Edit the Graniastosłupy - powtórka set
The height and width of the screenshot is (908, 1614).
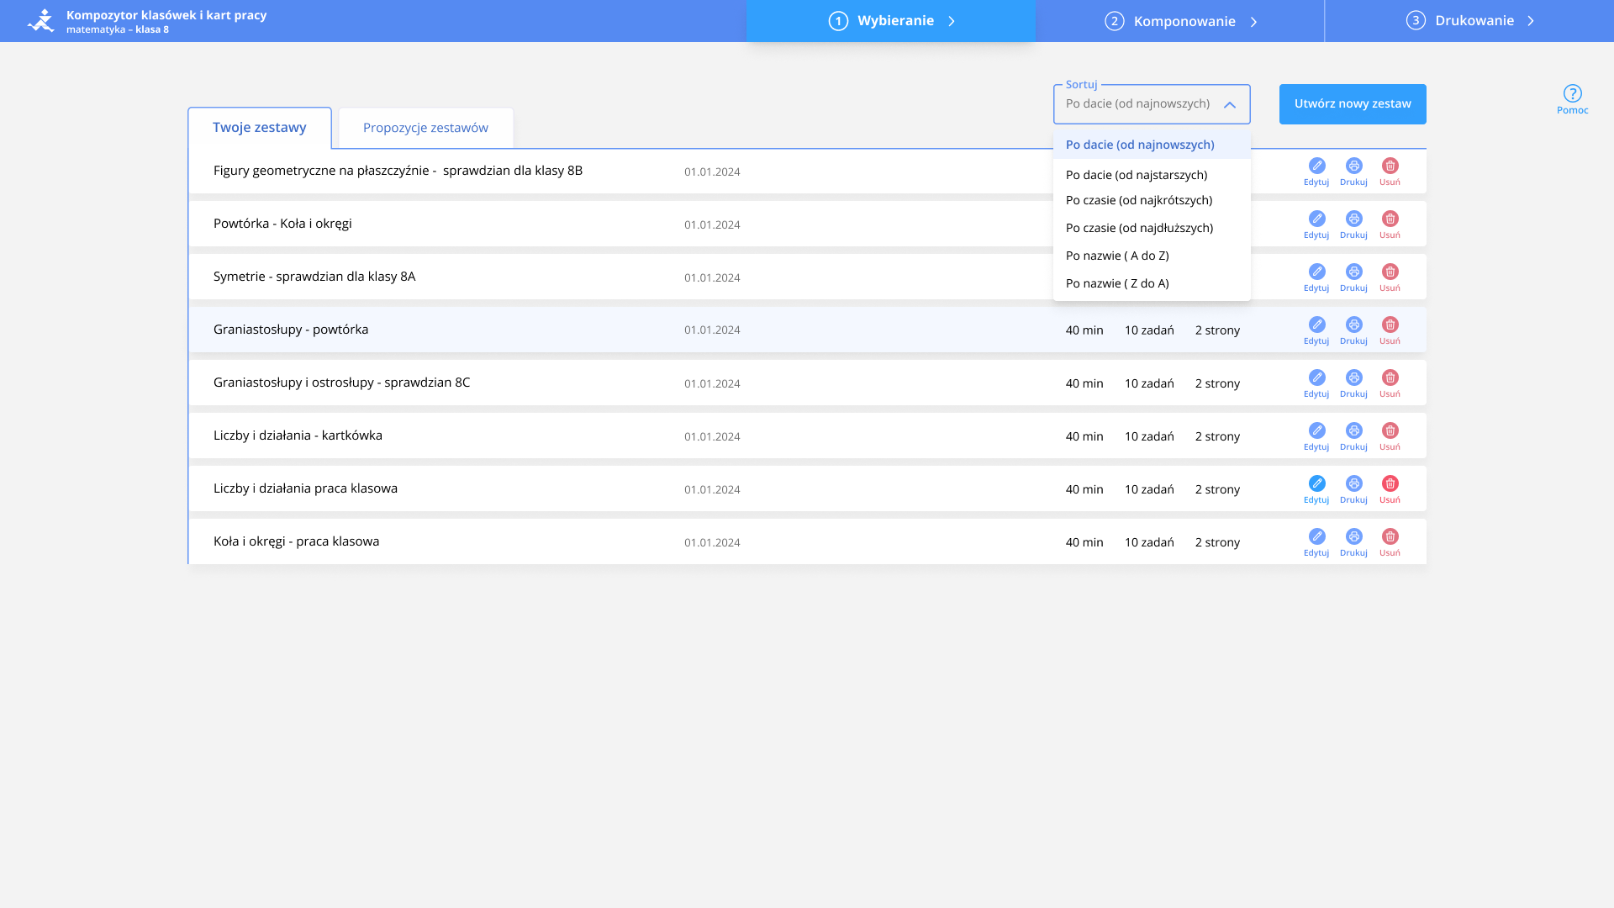tap(1316, 330)
